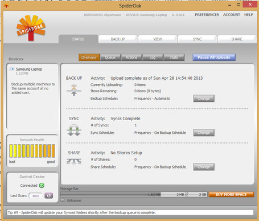Click the 'Frequency - Automatic' value
Image resolution: width=259 pixels, height=221 pixels.
(152, 99)
